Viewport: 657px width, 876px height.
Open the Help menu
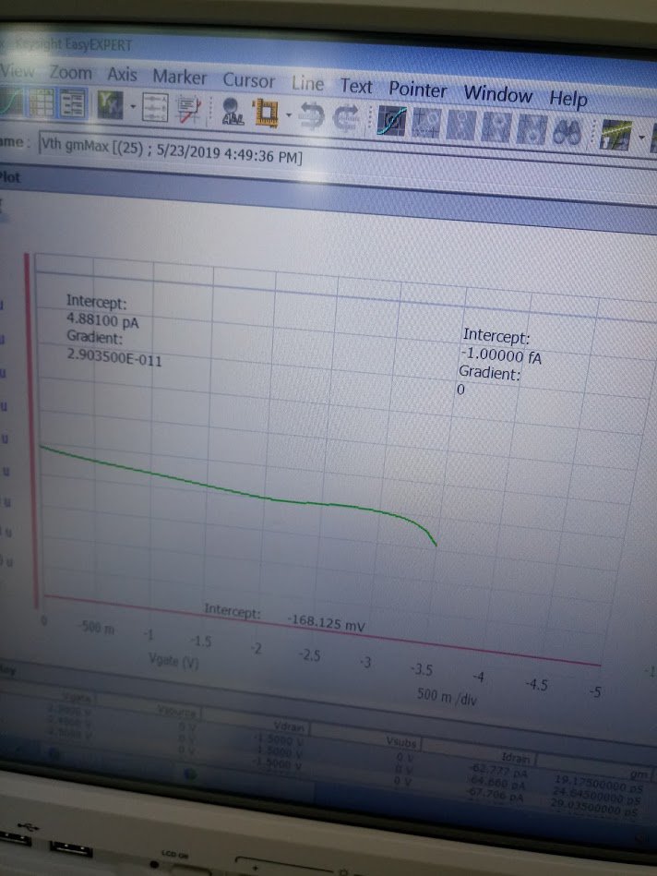[567, 99]
